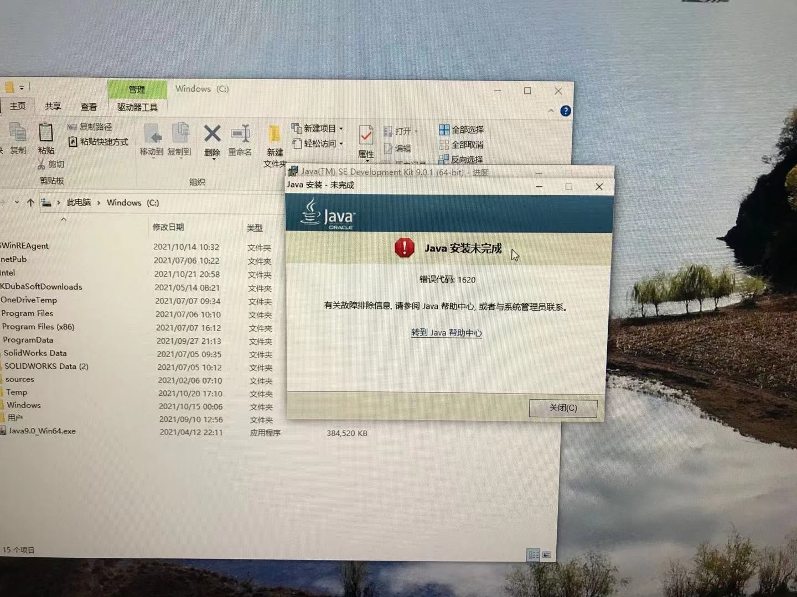797x597 pixels.
Task: Open recent locations dropdown arrow
Action: 17,203
